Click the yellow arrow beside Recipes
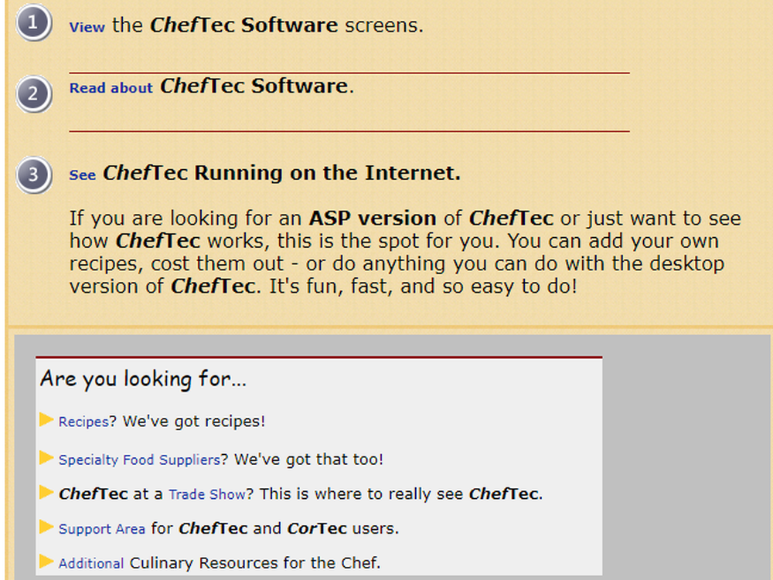773x580 pixels. [46, 419]
